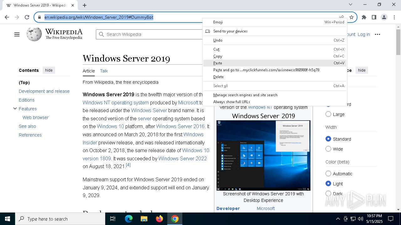Click the Windows Start button
This screenshot has height=225, width=401.
[8, 219]
